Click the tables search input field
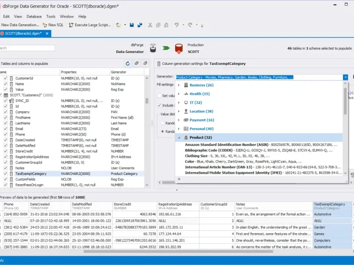This screenshot has width=354, height=265. pos(27,48)
